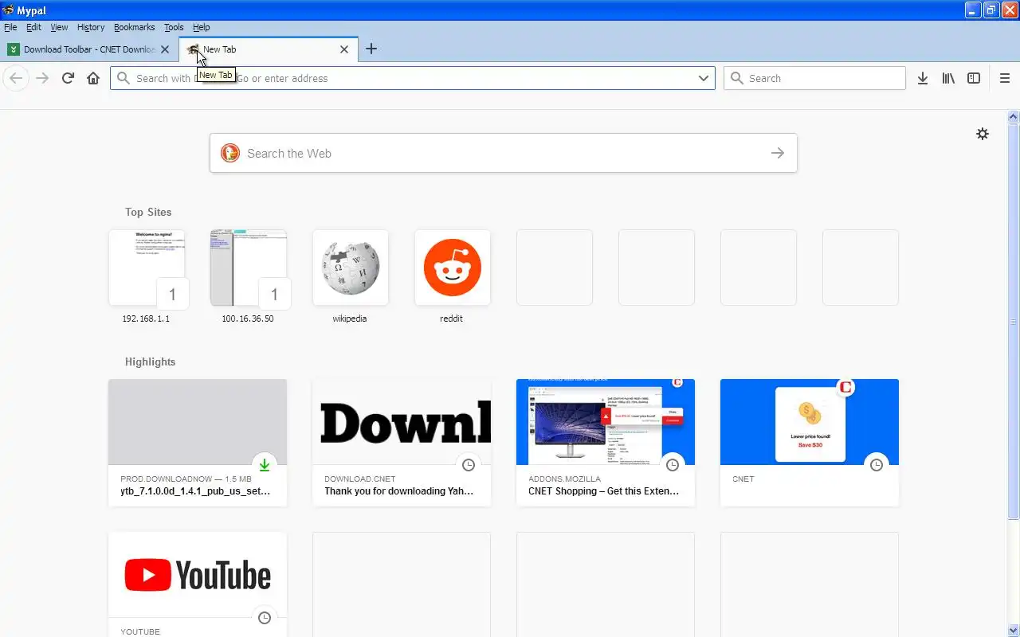Open the View menu
Image resolution: width=1020 pixels, height=637 pixels.
[59, 27]
